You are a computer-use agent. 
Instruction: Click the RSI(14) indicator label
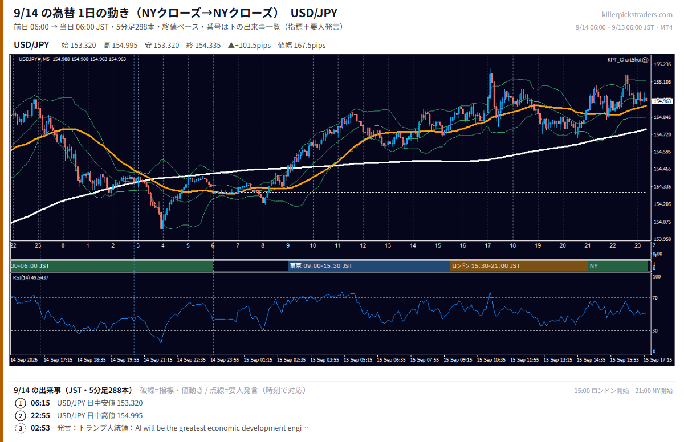pos(31,277)
